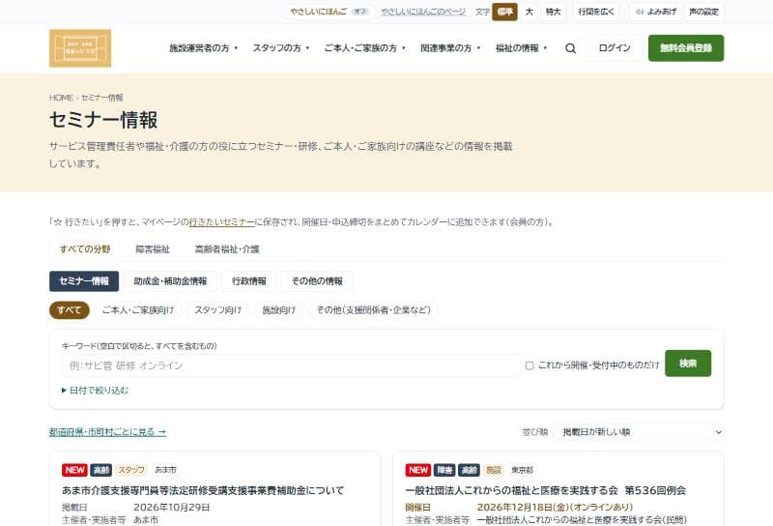Click あま市 location label on first card
This screenshot has height=526, width=773.
click(165, 470)
